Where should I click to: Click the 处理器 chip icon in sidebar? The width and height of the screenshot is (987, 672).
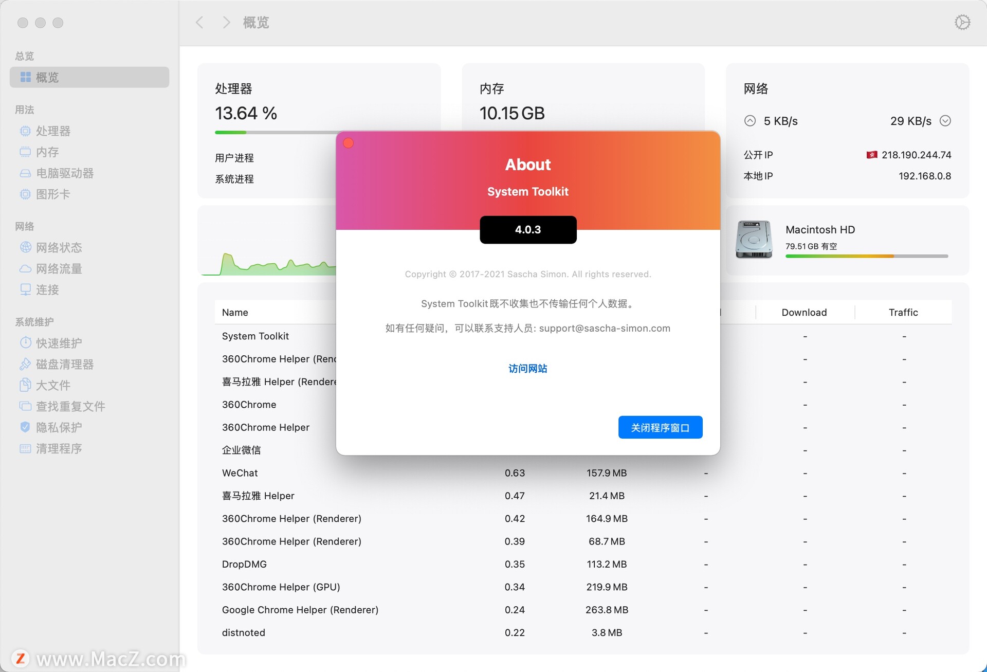[25, 131]
